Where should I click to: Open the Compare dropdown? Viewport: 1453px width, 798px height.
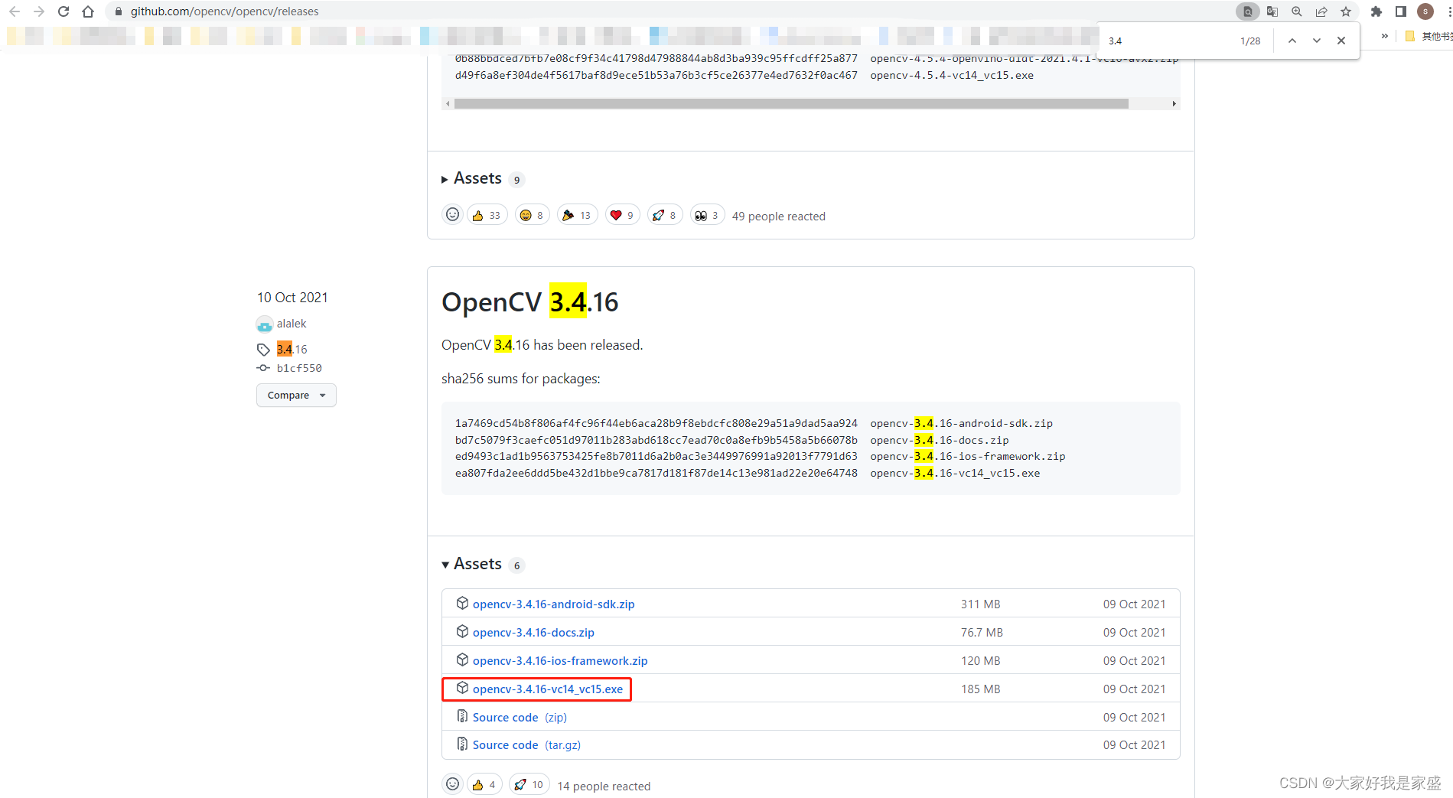296,395
